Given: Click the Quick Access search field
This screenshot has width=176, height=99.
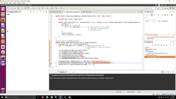Looking at the screenshot, I should (x=149, y=8).
